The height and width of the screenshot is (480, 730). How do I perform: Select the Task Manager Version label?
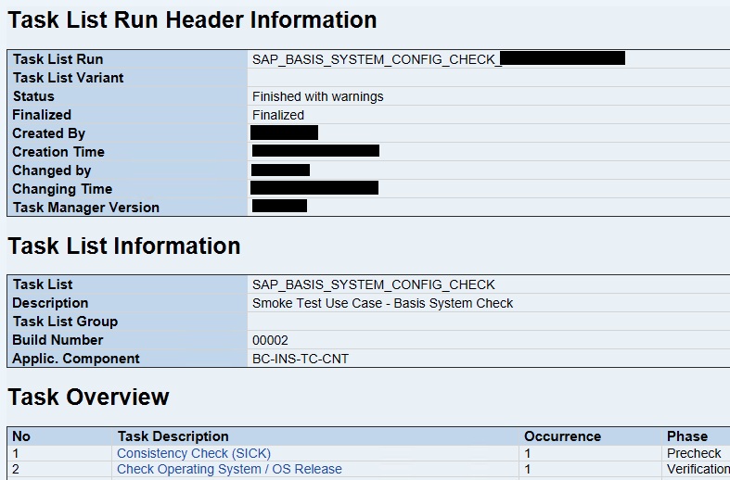(86, 208)
